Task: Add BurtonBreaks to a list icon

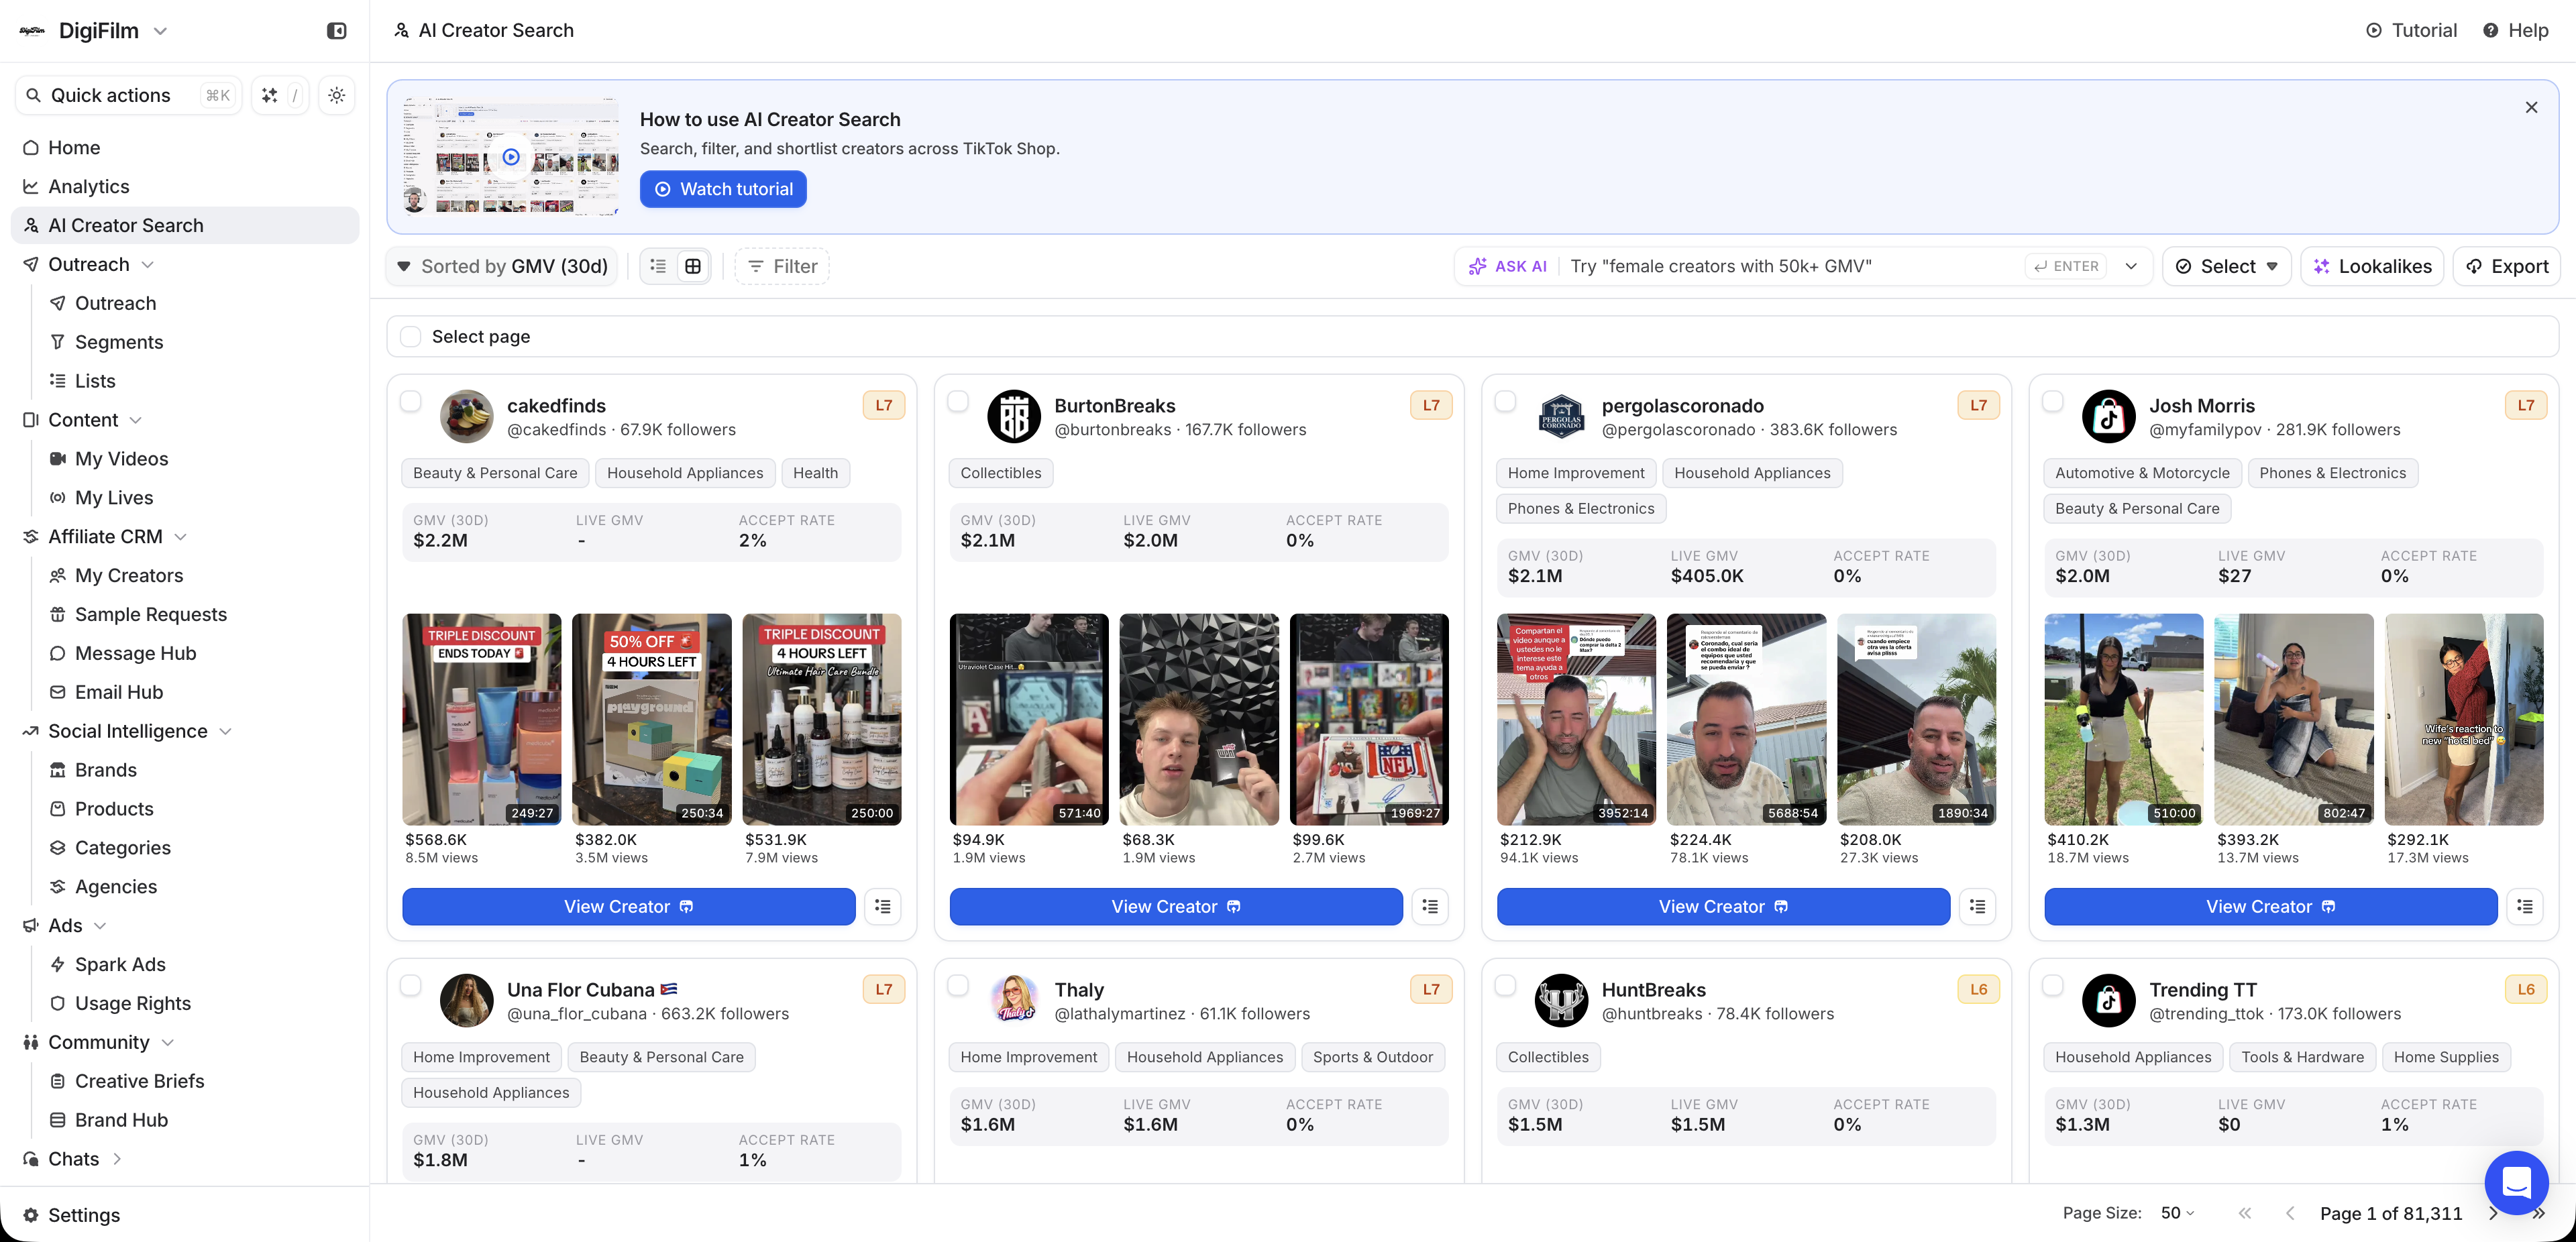Action: [1430, 906]
